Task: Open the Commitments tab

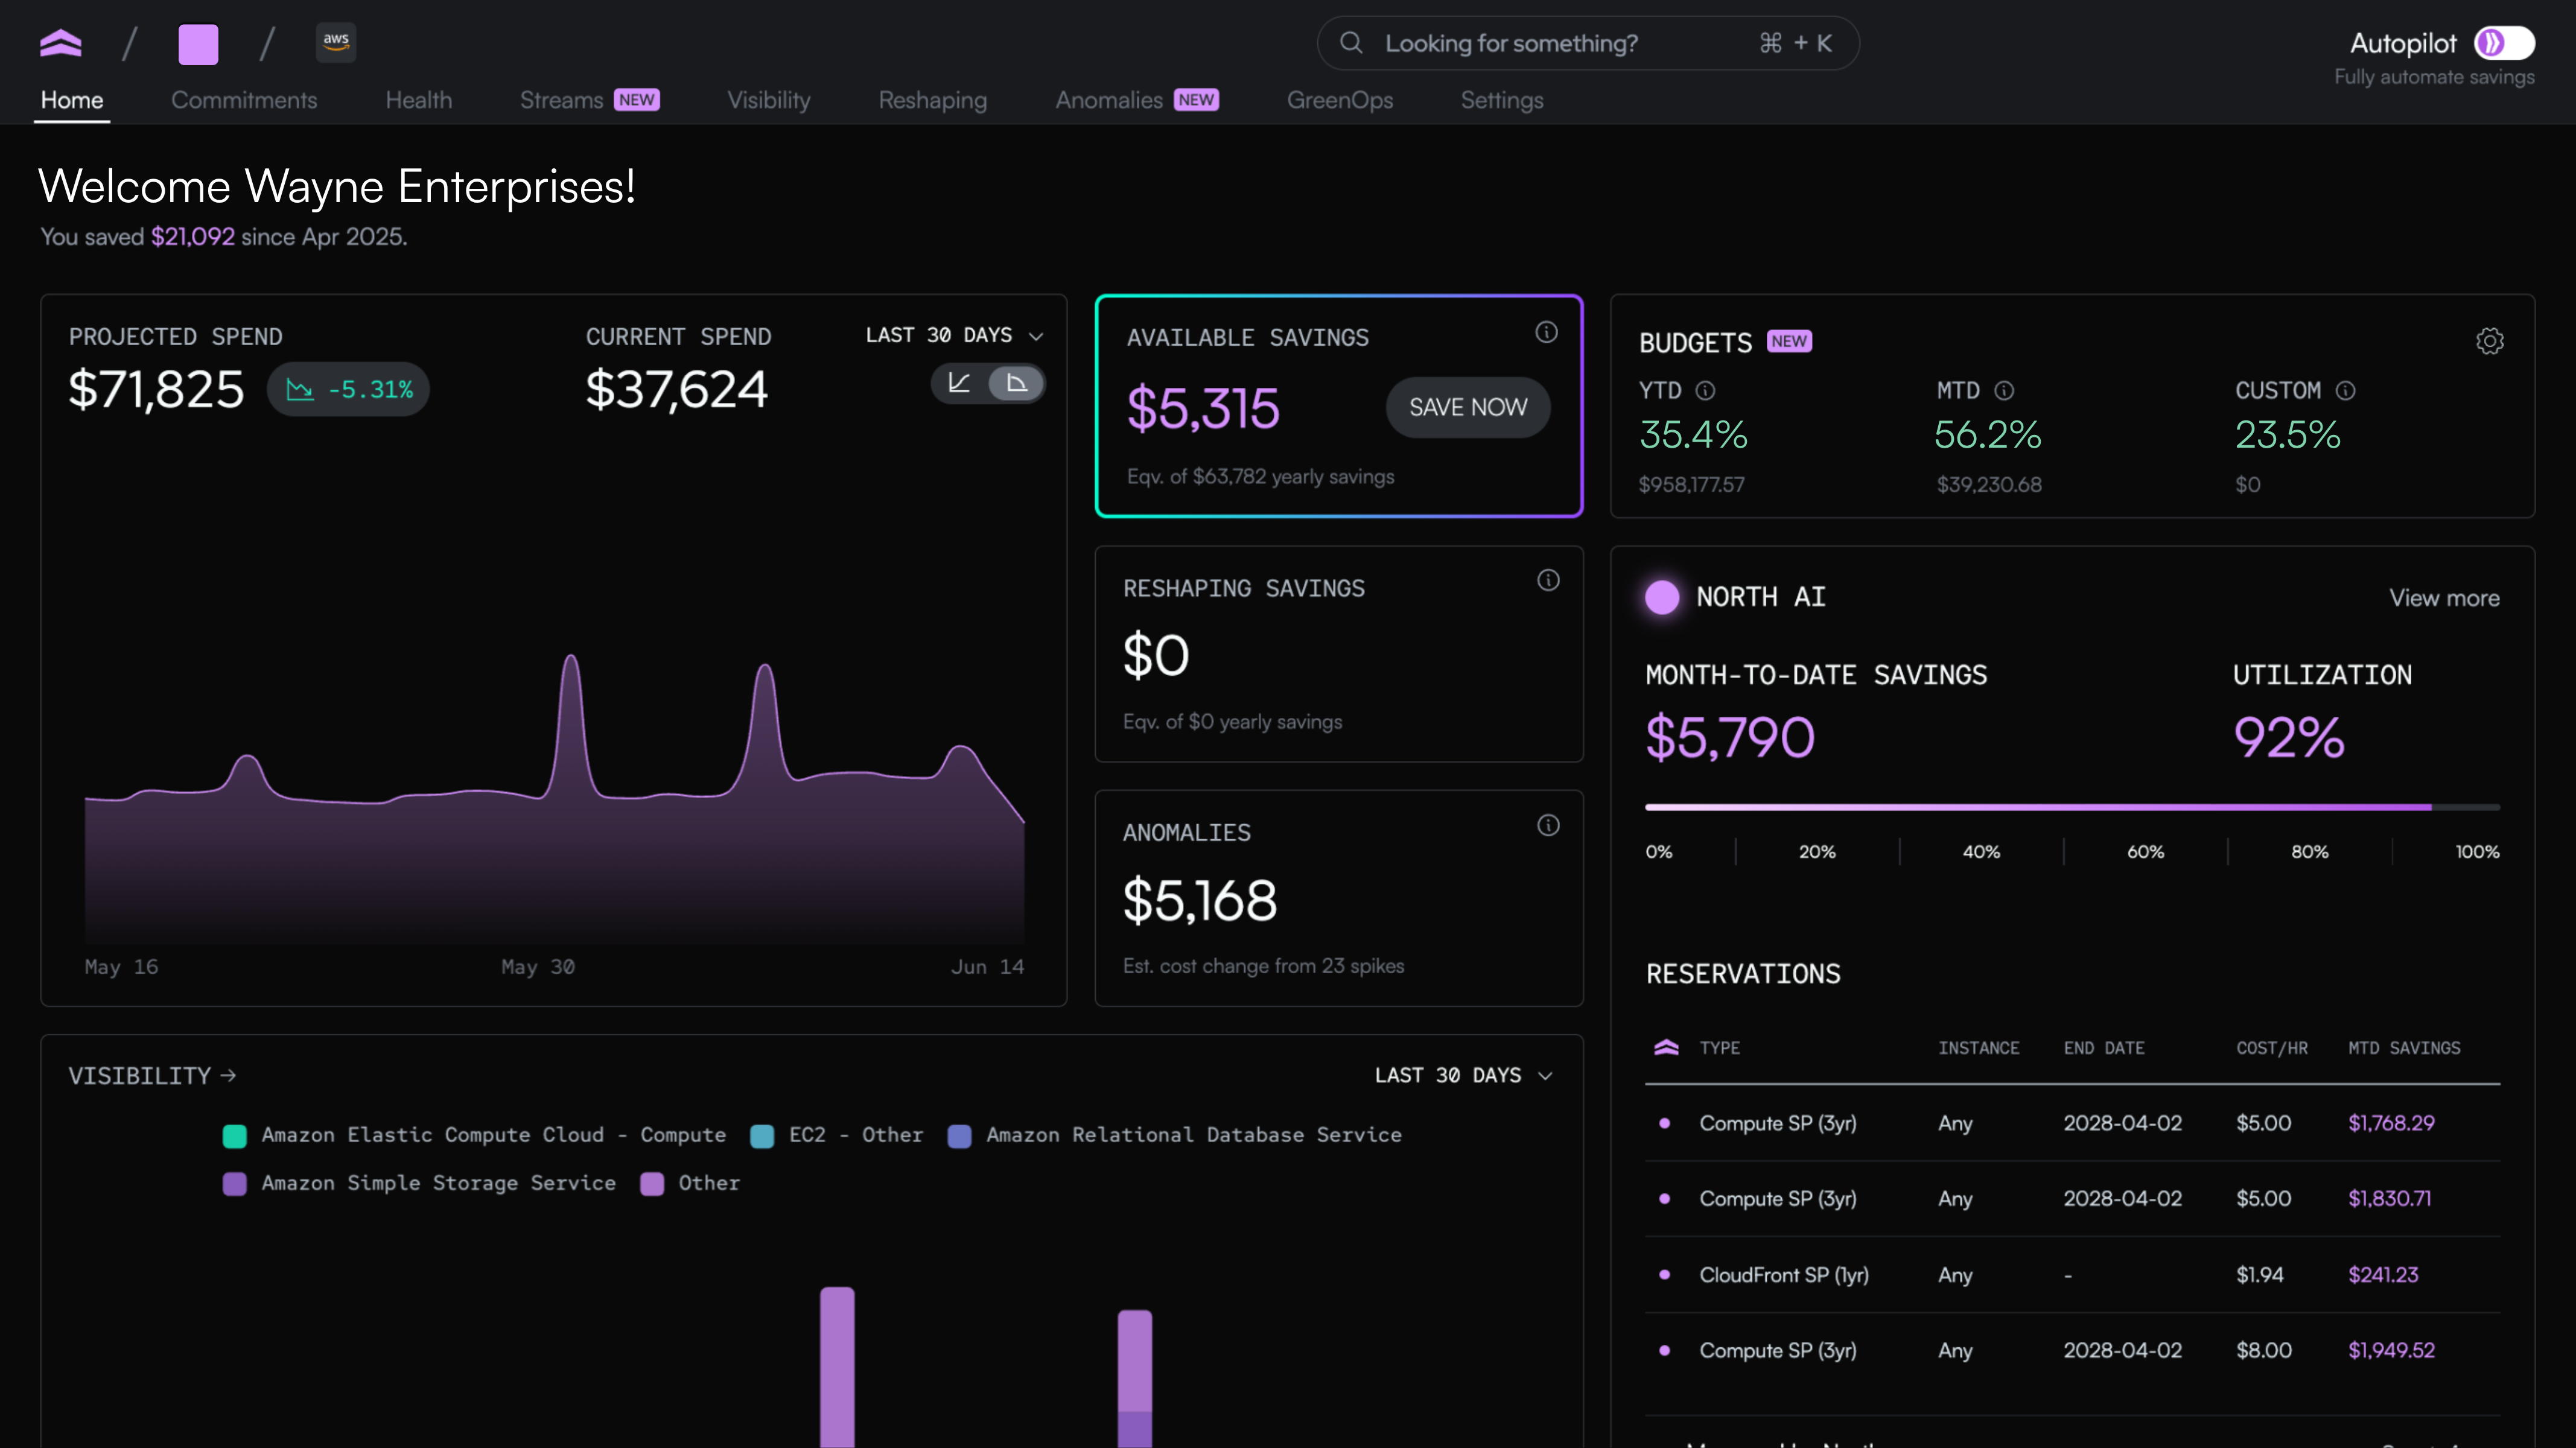Action: coord(244,100)
